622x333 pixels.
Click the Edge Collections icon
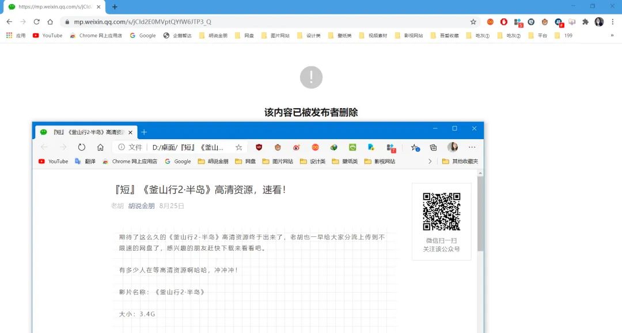(x=433, y=147)
